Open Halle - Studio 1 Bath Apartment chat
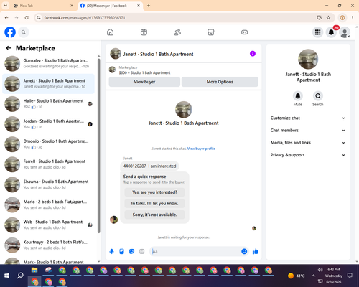359x287 pixels. click(48, 104)
